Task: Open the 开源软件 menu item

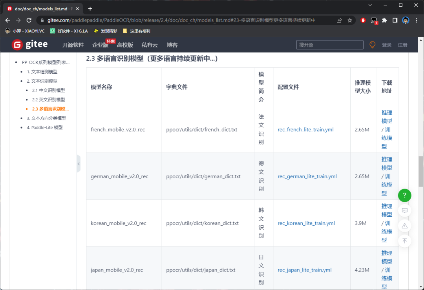Action: (x=73, y=45)
